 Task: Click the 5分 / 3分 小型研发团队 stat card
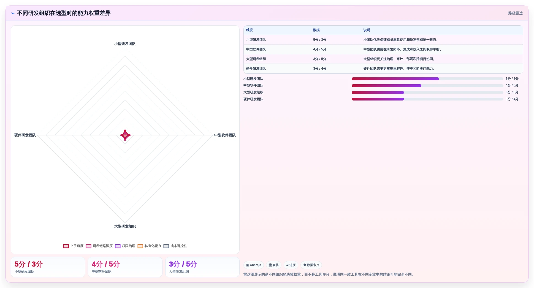click(x=48, y=267)
